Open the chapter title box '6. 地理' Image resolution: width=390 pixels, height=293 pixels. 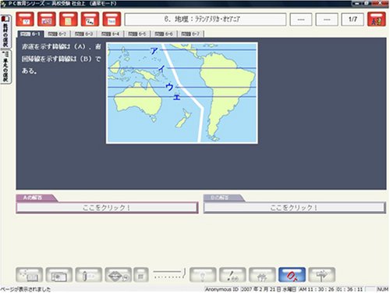(205, 20)
